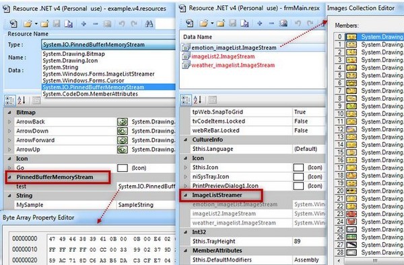Click ArrowUp bitmap preview thumbnail

point(123,150)
